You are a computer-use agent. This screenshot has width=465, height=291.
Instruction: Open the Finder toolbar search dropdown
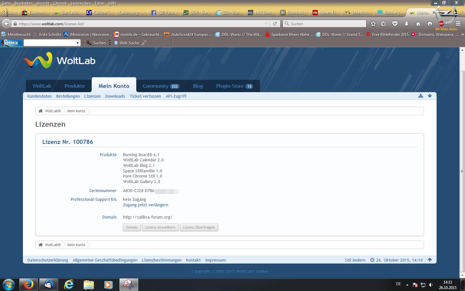pyautogui.click(x=77, y=43)
